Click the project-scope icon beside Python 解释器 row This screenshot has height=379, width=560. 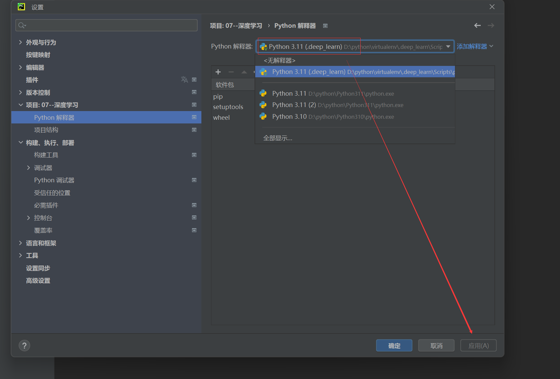click(x=194, y=117)
